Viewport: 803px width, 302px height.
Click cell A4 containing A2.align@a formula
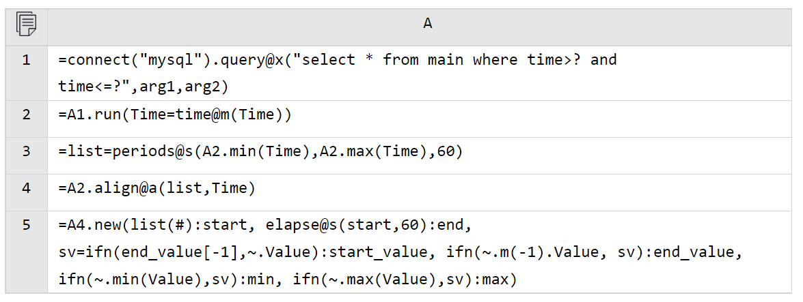[x=420, y=192]
